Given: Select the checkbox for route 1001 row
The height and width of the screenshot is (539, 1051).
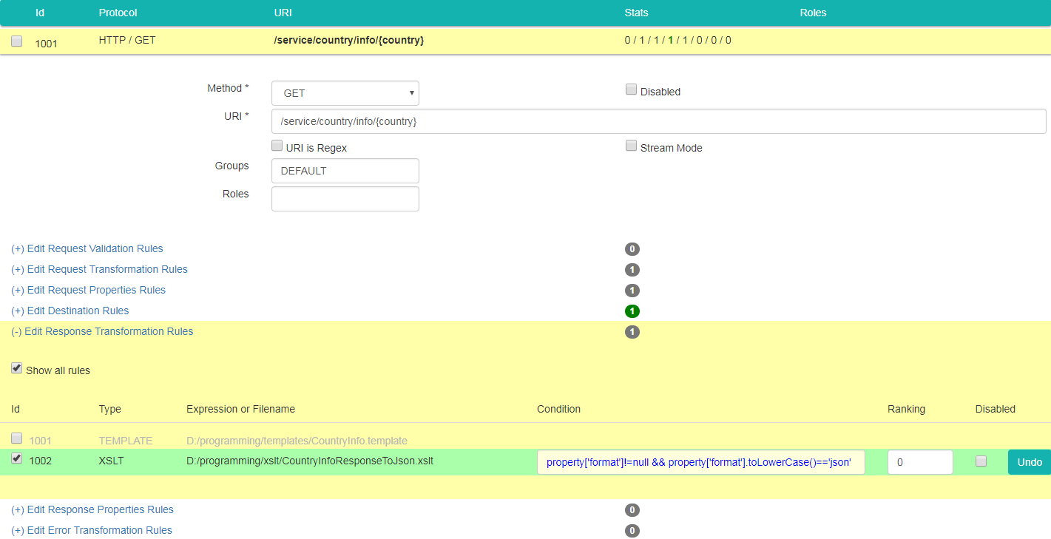Looking at the screenshot, I should click(17, 41).
